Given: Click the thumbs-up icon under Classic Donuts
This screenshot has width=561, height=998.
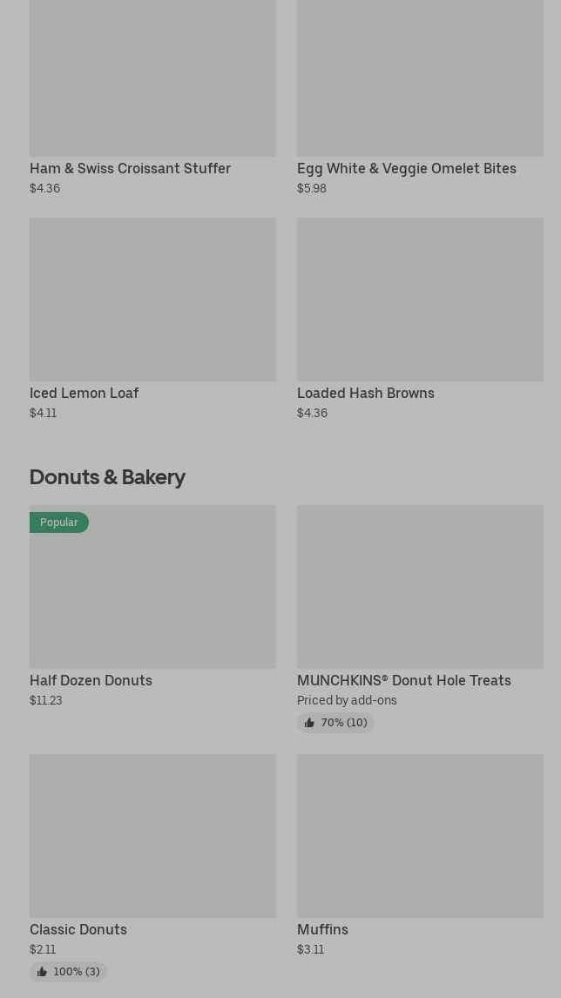Looking at the screenshot, I should click(42, 972).
